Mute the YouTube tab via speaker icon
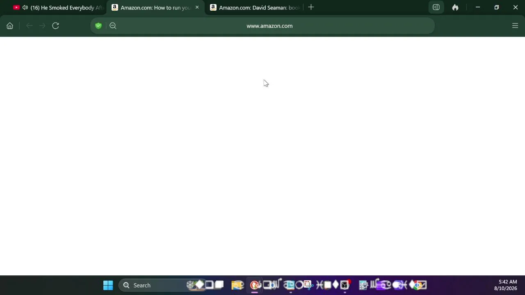This screenshot has height=295, width=525. (x=25, y=7)
